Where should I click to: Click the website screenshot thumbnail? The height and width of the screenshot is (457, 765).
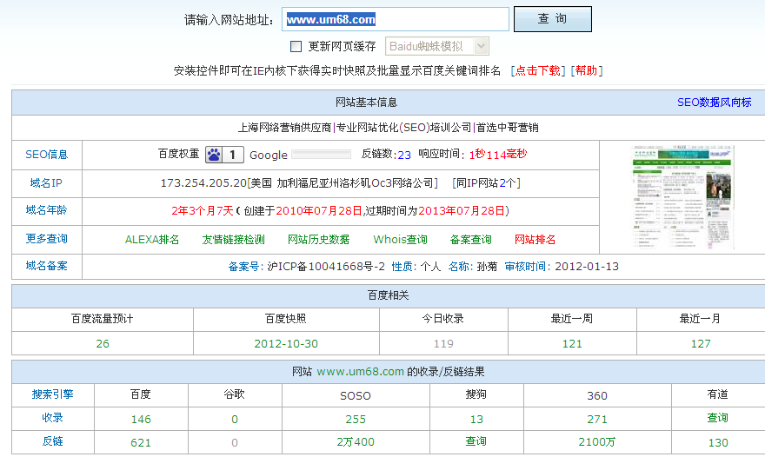[x=682, y=196]
